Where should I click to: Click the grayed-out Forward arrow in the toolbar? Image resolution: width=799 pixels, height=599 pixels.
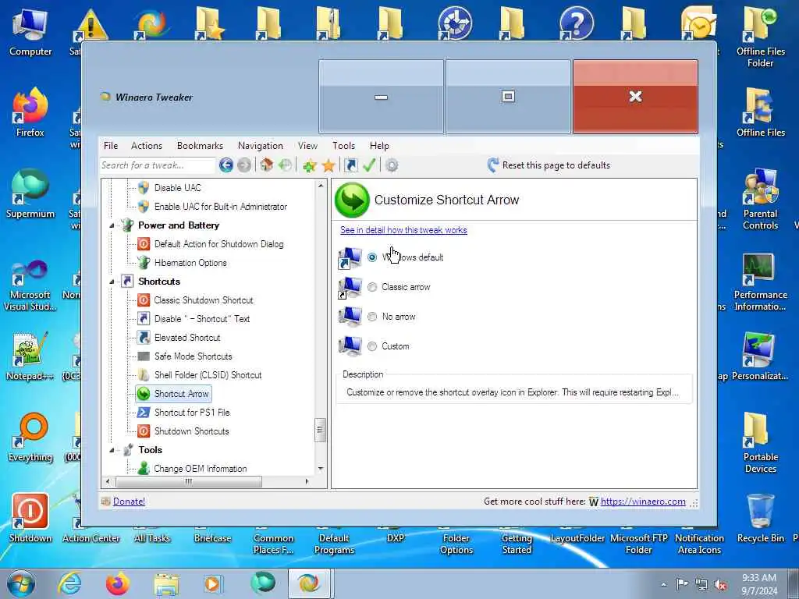coord(244,165)
